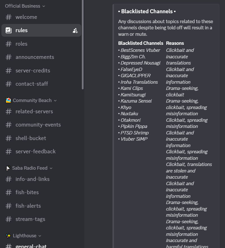Image resolution: width=225 pixels, height=248 pixels.
Task: Select the contact-staff channel
Action: (31, 84)
